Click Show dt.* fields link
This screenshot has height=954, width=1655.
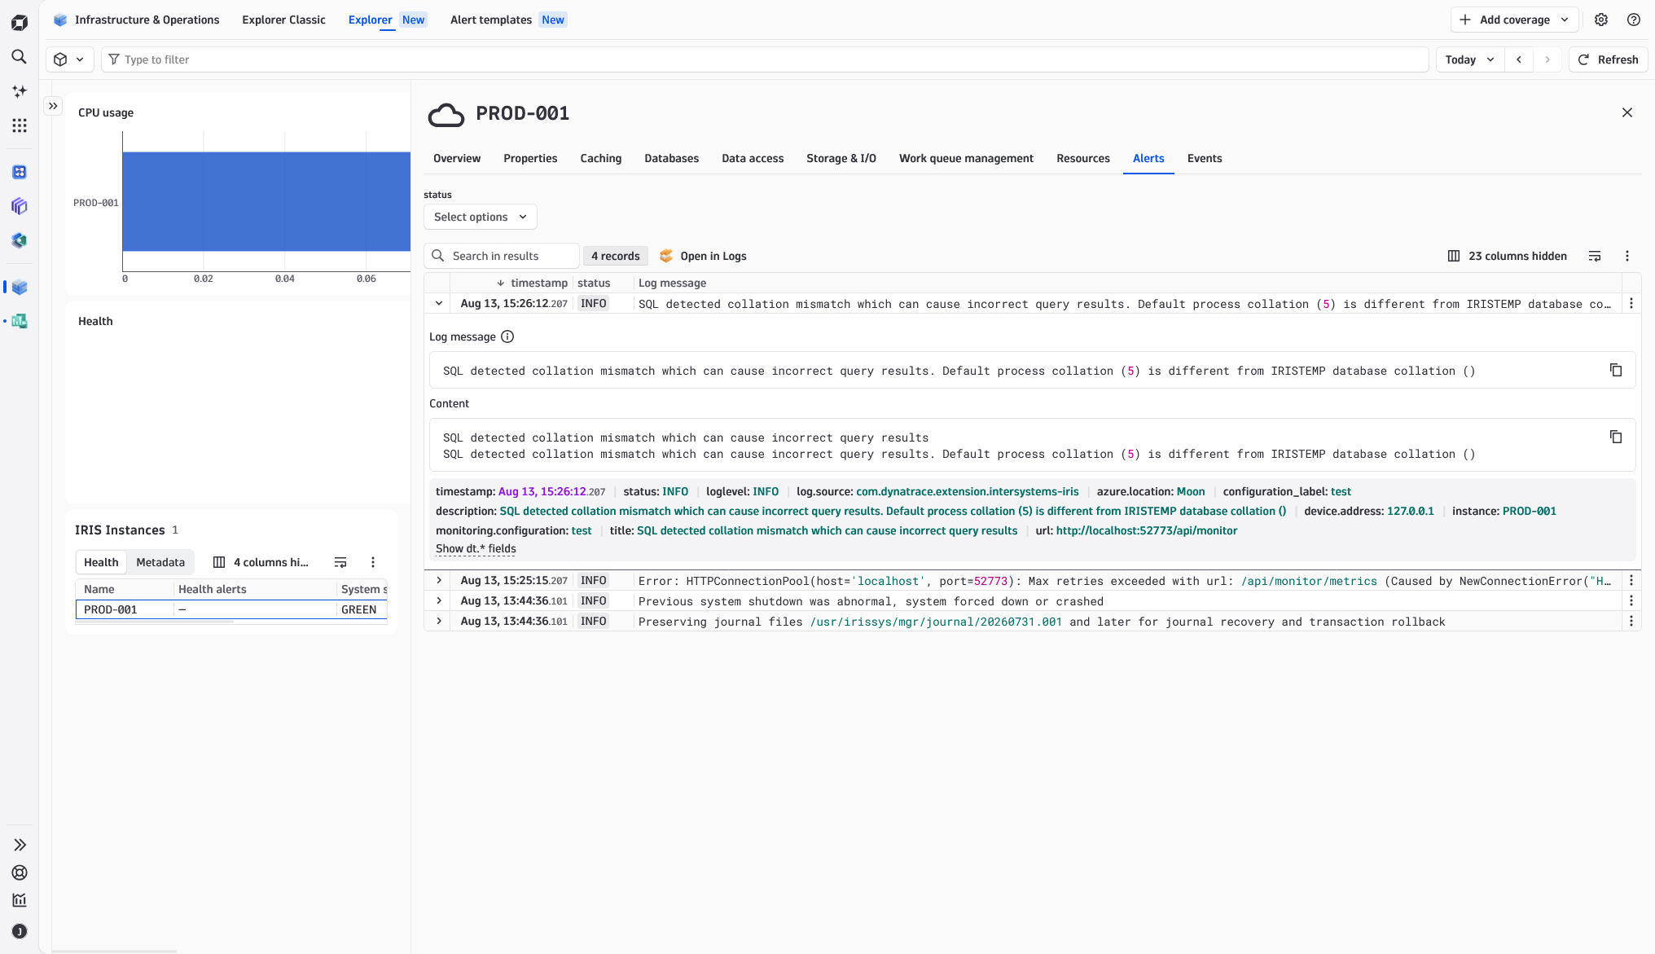pyautogui.click(x=476, y=548)
